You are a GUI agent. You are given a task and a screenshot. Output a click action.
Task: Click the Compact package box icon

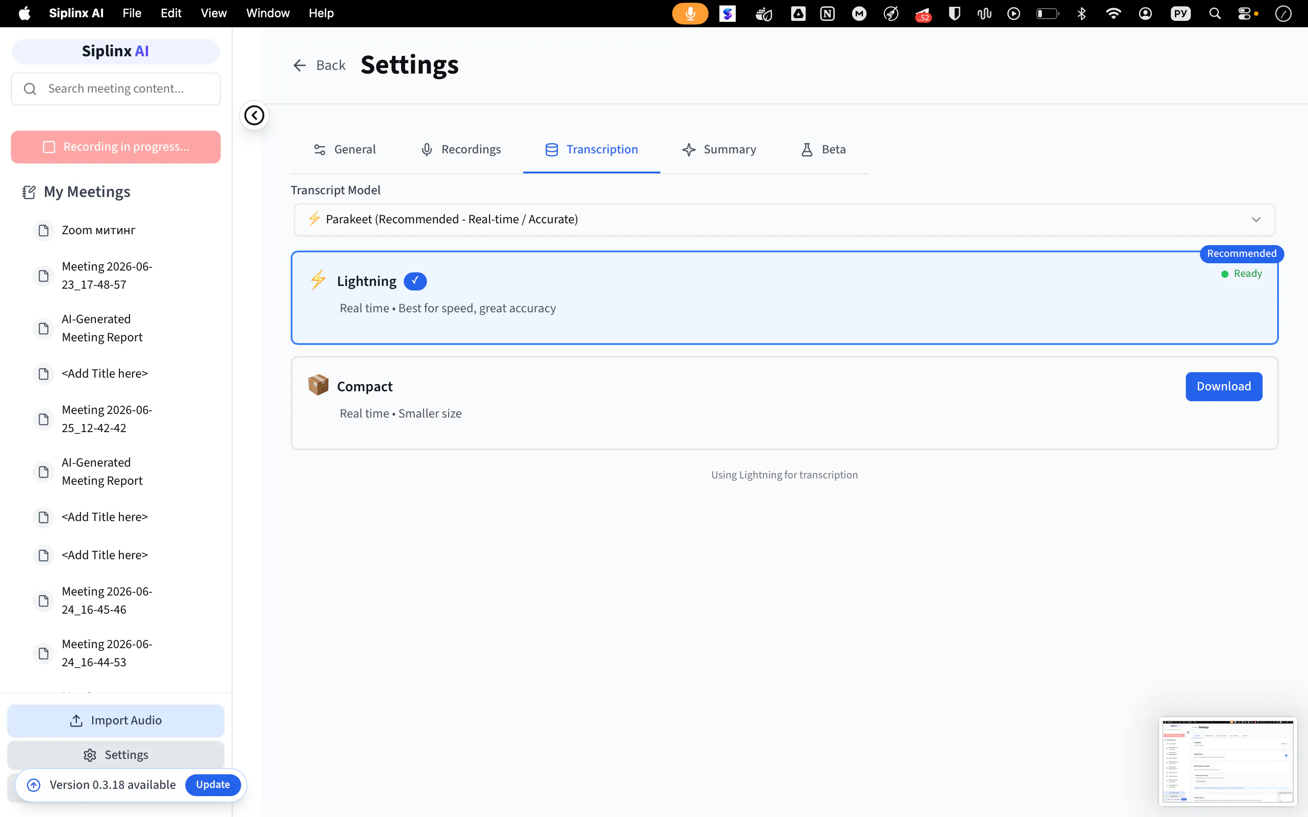[x=318, y=385]
